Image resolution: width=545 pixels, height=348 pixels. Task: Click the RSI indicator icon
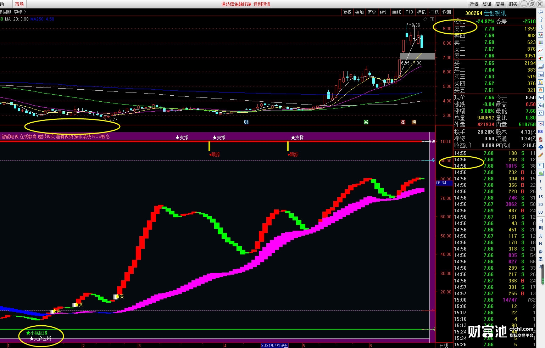tap(541, 131)
